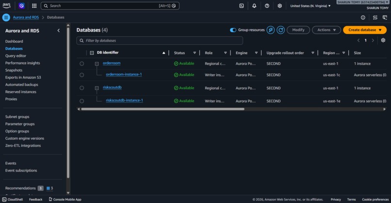
Task: Click the sidebar scroll up arrow
Action: [x=68, y=25]
